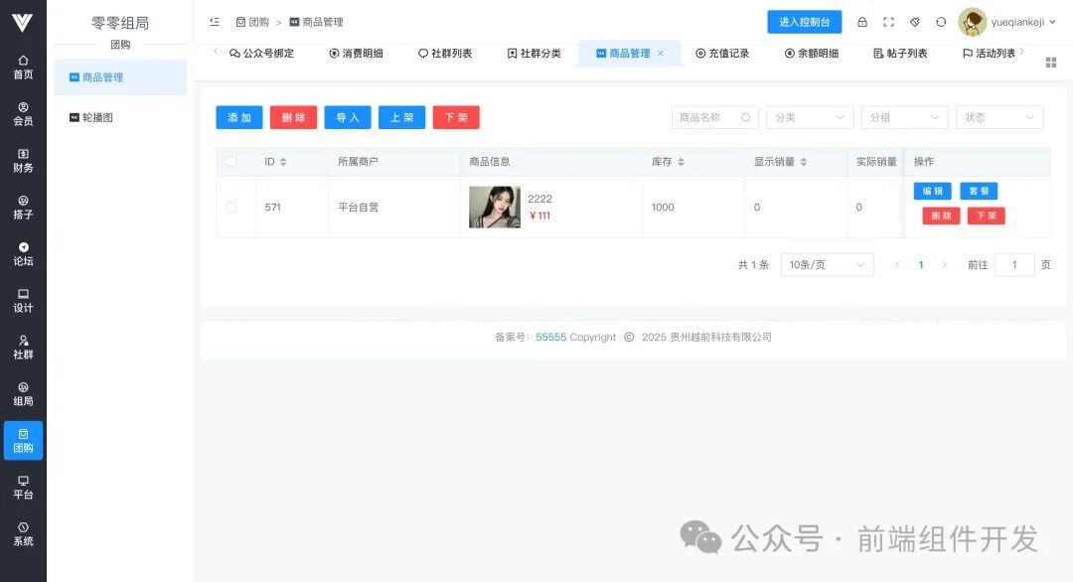1073x582 pixels.
Task: Click the product thumbnail image for item 2222
Action: 494,207
